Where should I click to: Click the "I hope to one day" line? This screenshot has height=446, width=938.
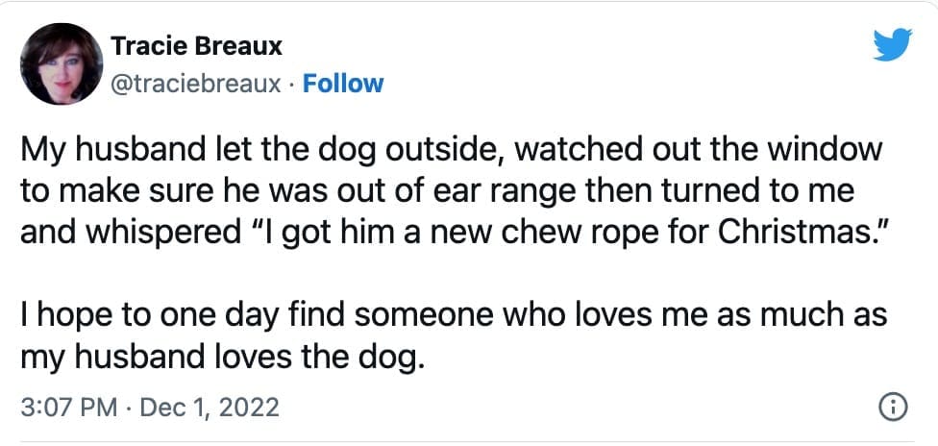tap(454, 315)
